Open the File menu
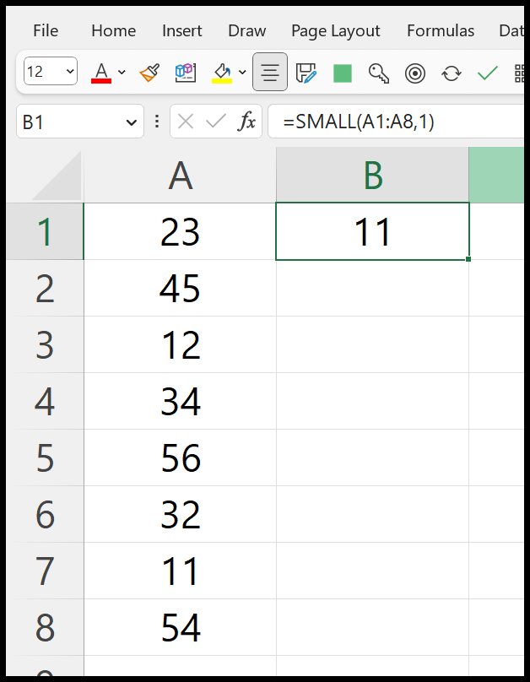Viewport: 530px width, 682px height. tap(45, 30)
